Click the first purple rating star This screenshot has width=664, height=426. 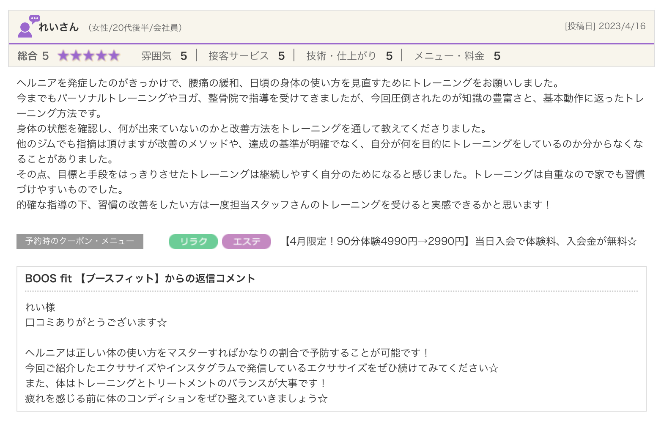(x=63, y=56)
